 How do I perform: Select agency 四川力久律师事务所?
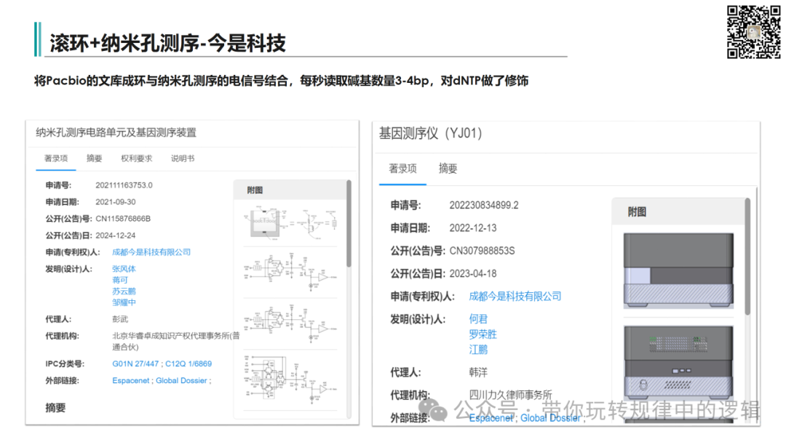click(510, 395)
